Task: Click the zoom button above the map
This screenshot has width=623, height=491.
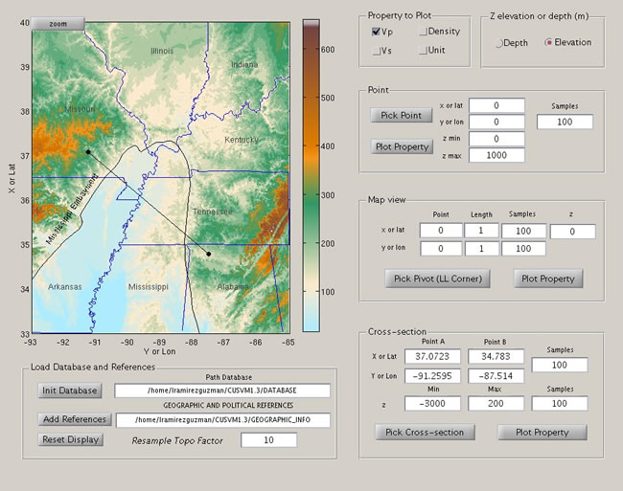Action: [58, 23]
